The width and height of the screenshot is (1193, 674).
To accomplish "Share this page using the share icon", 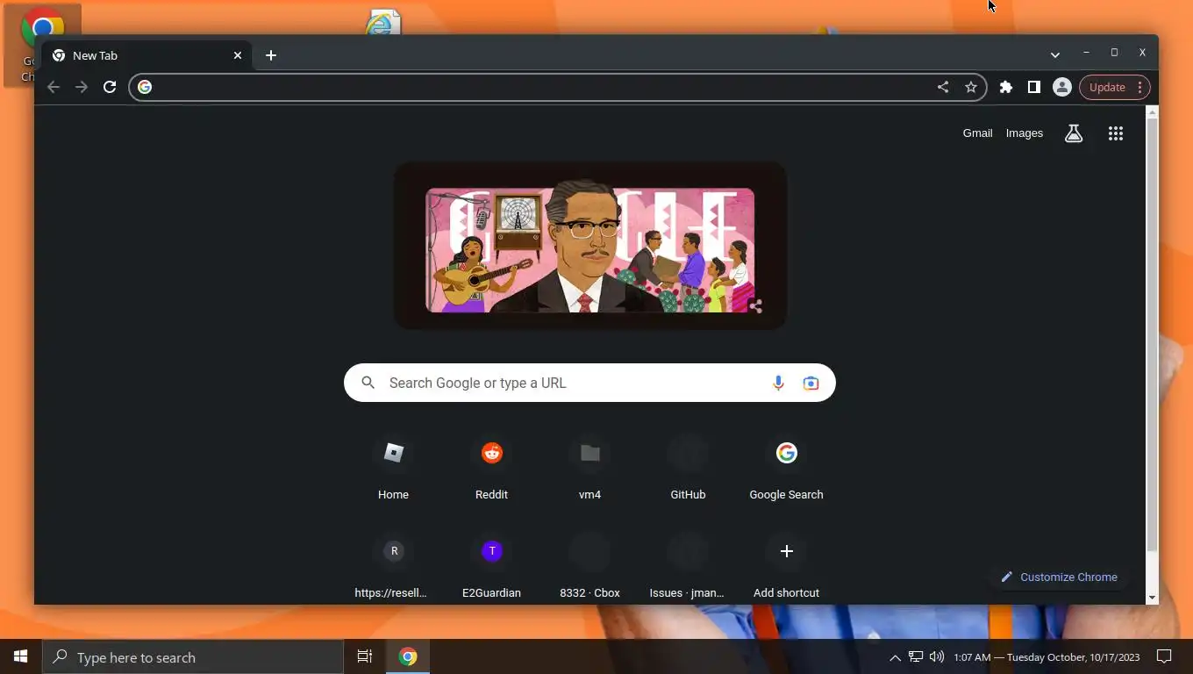I will point(943,87).
